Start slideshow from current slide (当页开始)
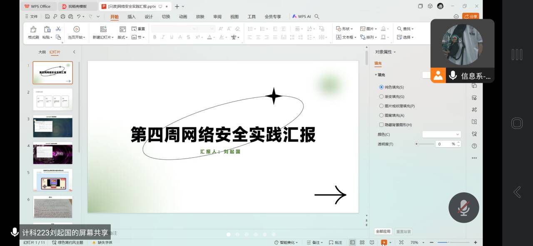 pos(77,29)
